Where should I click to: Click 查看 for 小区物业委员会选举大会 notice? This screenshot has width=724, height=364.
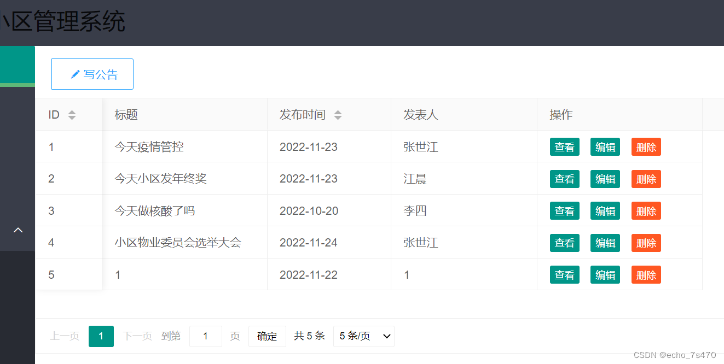point(564,243)
